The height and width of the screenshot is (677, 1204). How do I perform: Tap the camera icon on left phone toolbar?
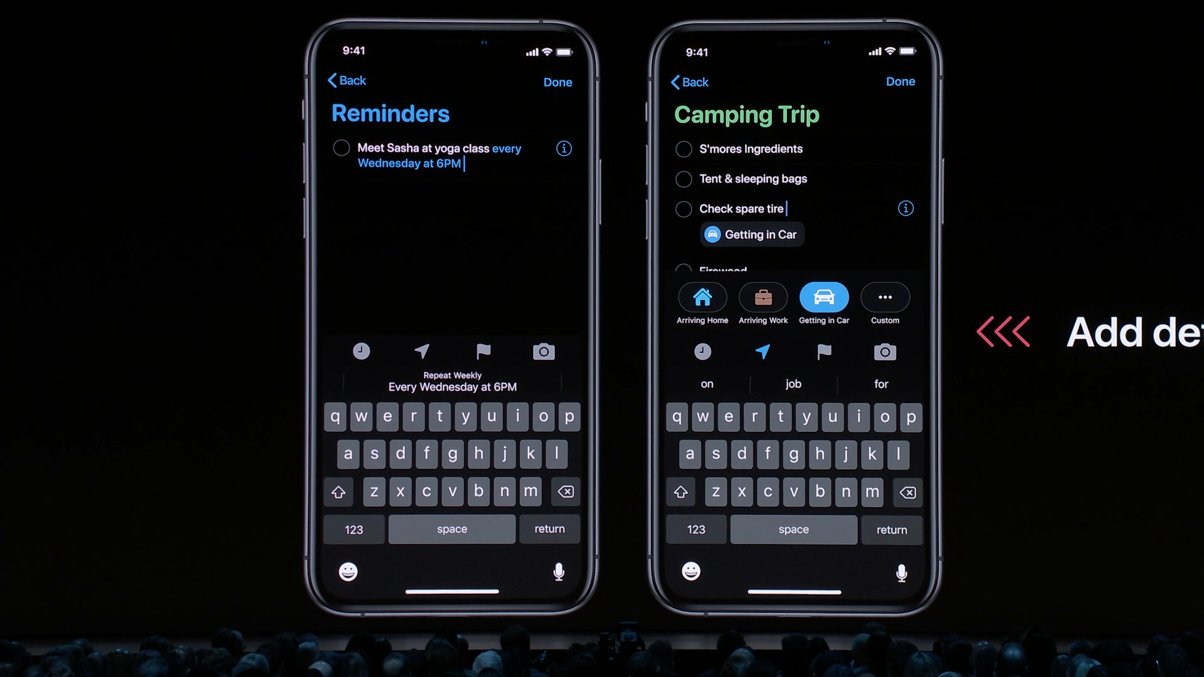click(542, 350)
